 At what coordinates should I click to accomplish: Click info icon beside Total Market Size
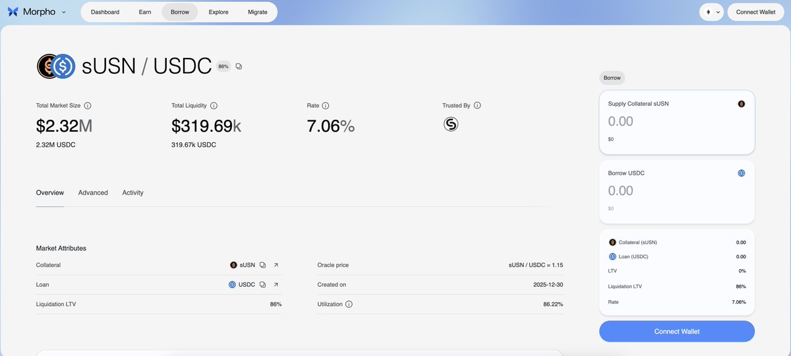point(88,105)
